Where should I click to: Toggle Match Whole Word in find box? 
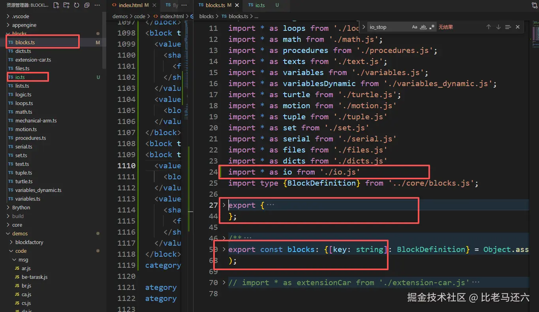click(423, 27)
